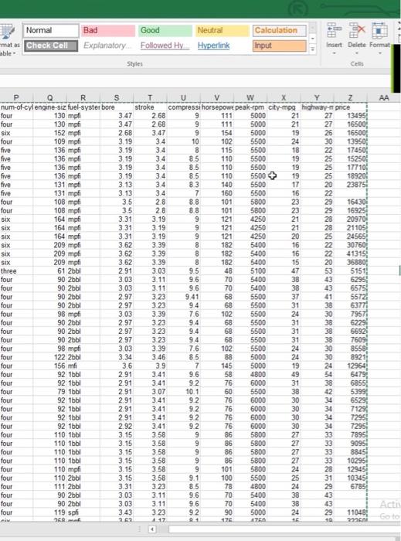401x541 pixels.
Task: Select column Q header
Action: pos(50,98)
